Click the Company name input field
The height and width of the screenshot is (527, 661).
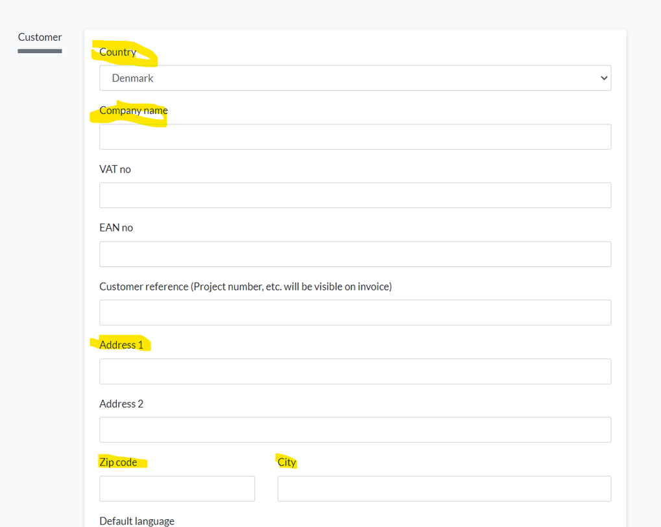point(355,137)
